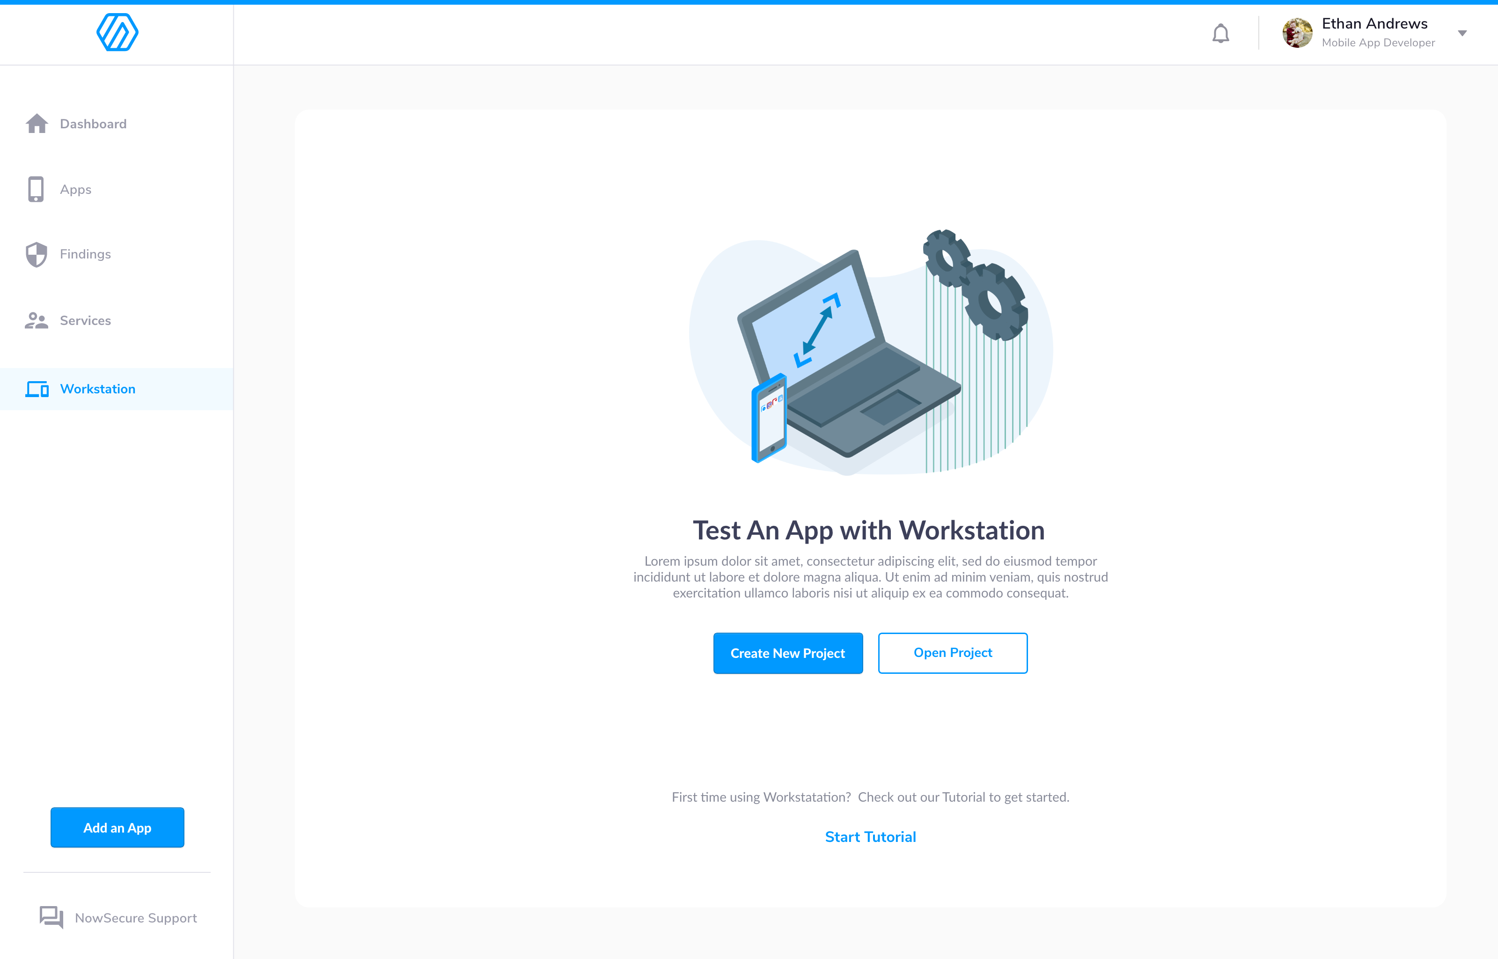This screenshot has width=1498, height=959.
Task: Open the Ethan Andrews account name menu
Action: point(1374,24)
